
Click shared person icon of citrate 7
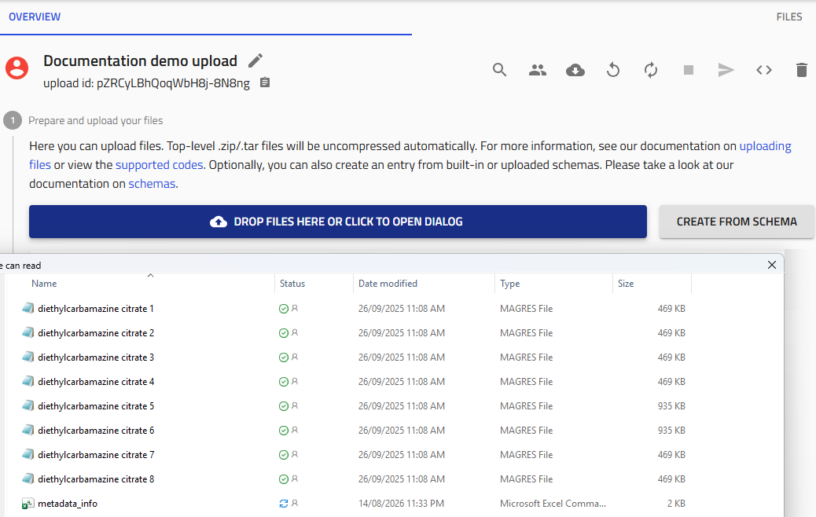(x=295, y=454)
